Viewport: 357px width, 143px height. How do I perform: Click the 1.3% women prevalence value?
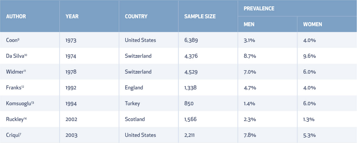pos(309,119)
